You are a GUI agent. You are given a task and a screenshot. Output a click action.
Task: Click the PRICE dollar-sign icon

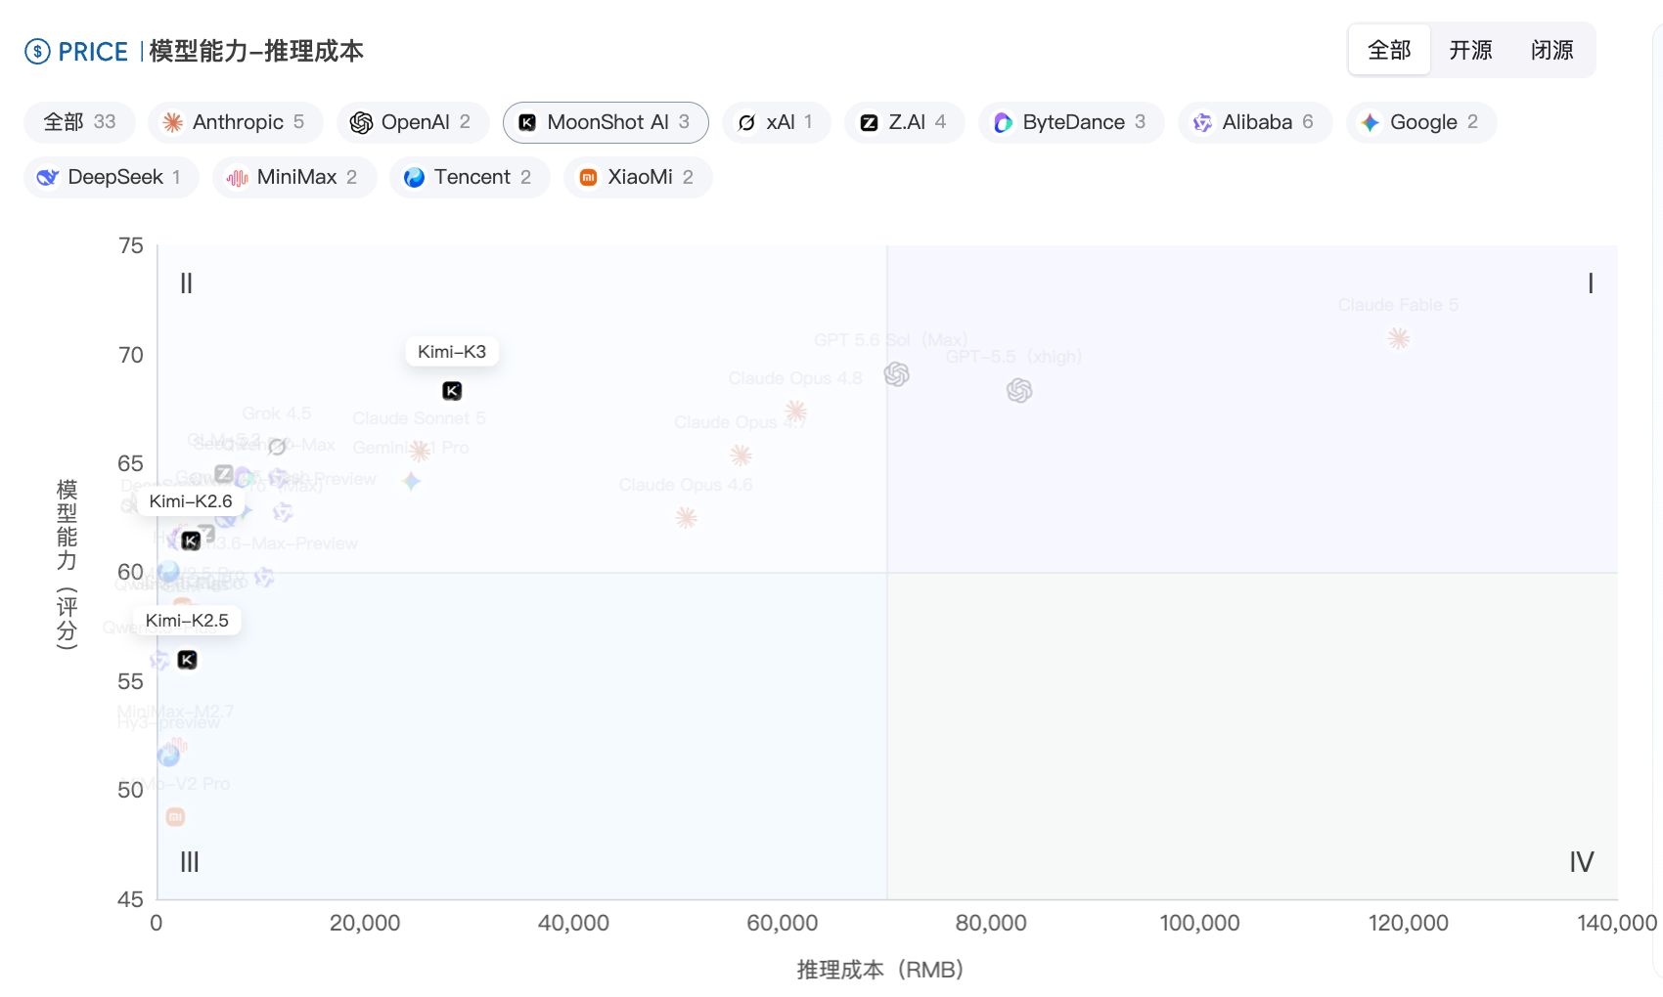[37, 52]
